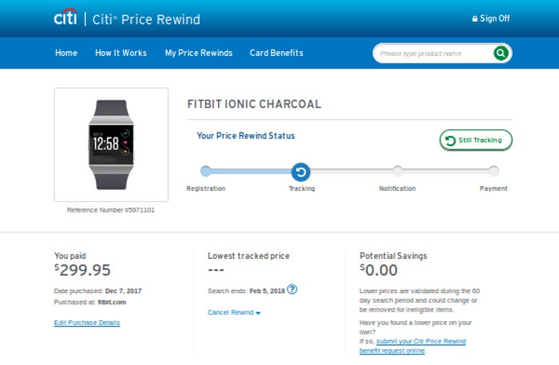Screen dimensions: 559x365
Task: Select the Feb 5, 2018 search end date
Action: (x=268, y=291)
